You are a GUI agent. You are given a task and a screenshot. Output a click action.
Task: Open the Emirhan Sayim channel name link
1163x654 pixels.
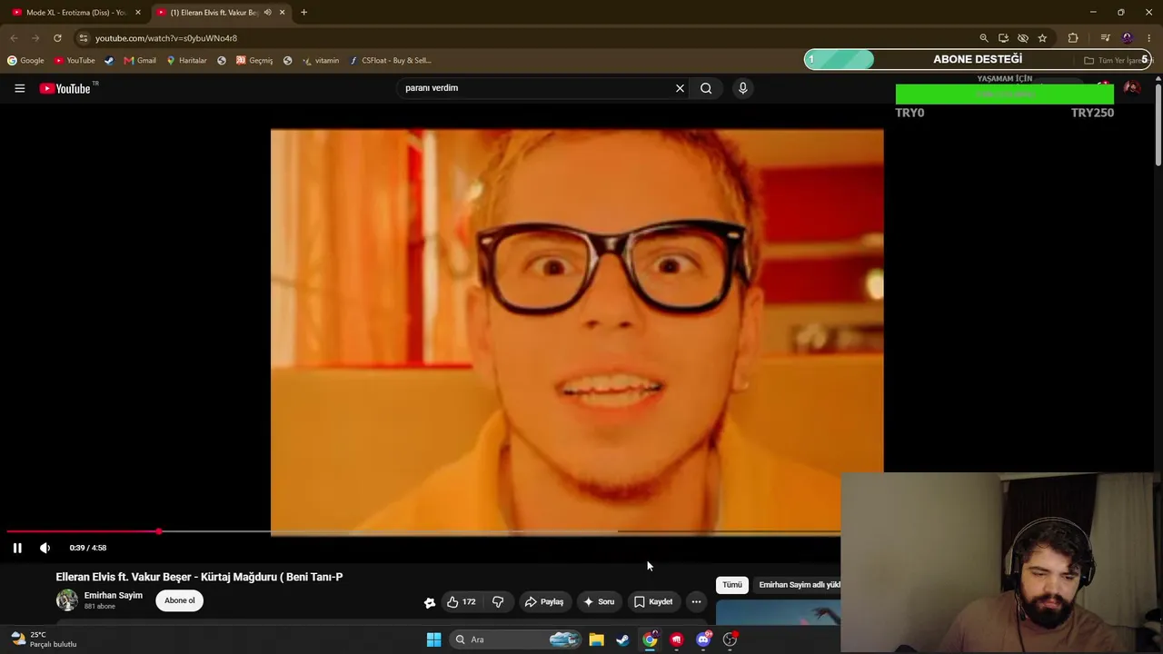tap(114, 596)
